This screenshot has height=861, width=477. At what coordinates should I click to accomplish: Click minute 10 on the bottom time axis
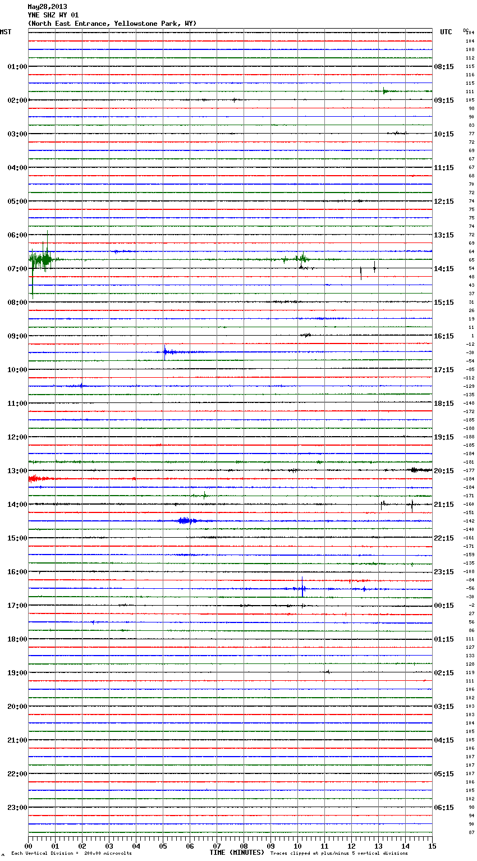click(x=298, y=845)
